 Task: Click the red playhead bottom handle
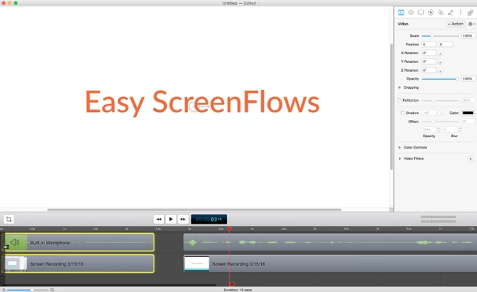(232, 284)
